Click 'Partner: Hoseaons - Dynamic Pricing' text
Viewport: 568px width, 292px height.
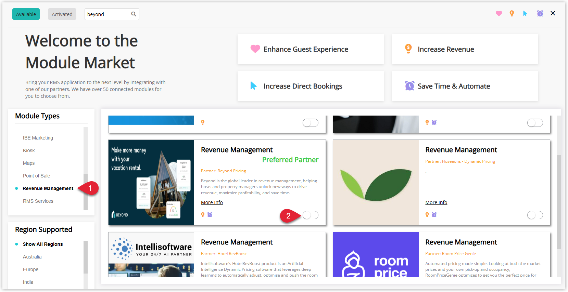point(460,161)
